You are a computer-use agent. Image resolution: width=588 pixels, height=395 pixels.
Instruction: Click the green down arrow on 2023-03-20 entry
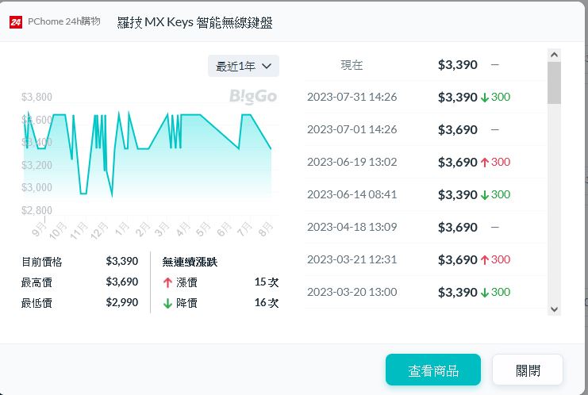(485, 293)
